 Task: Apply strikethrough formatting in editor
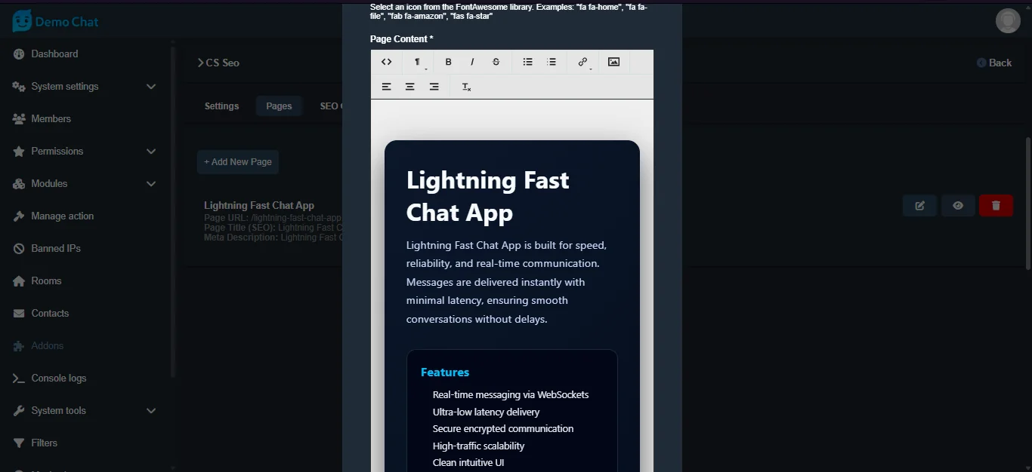(496, 62)
